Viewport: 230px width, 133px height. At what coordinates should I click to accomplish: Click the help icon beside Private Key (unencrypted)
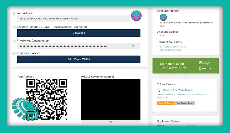[14, 41]
